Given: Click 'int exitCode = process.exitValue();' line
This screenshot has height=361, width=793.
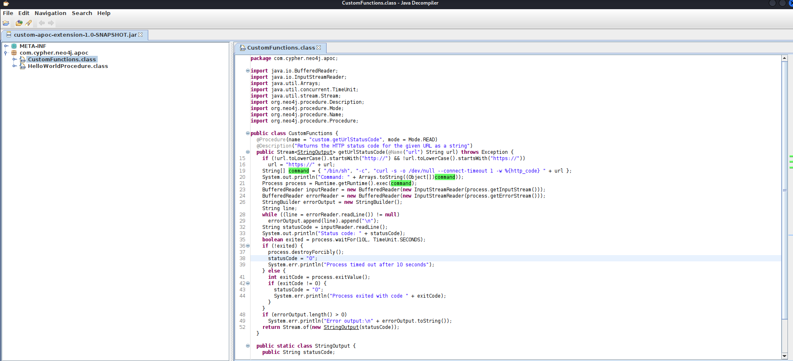Looking at the screenshot, I should click(x=319, y=277).
